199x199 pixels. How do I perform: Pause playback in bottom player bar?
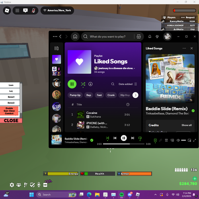click(124, 138)
